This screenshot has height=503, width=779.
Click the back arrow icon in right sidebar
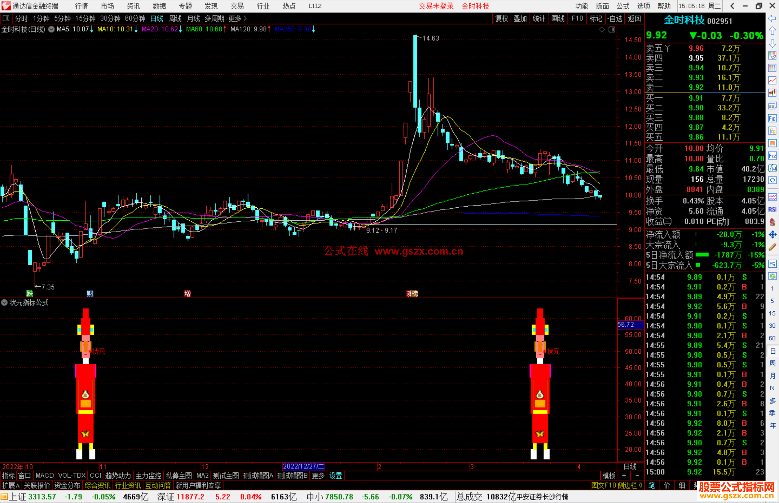772,18
